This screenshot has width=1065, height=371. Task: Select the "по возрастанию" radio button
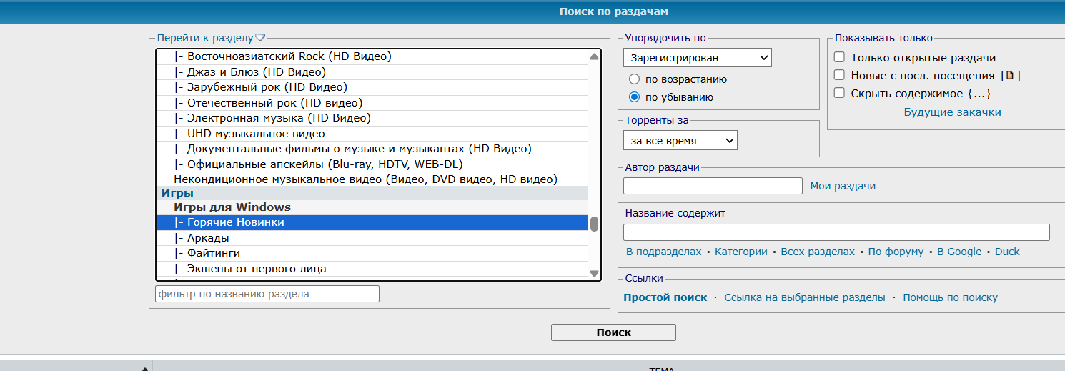[x=634, y=79]
